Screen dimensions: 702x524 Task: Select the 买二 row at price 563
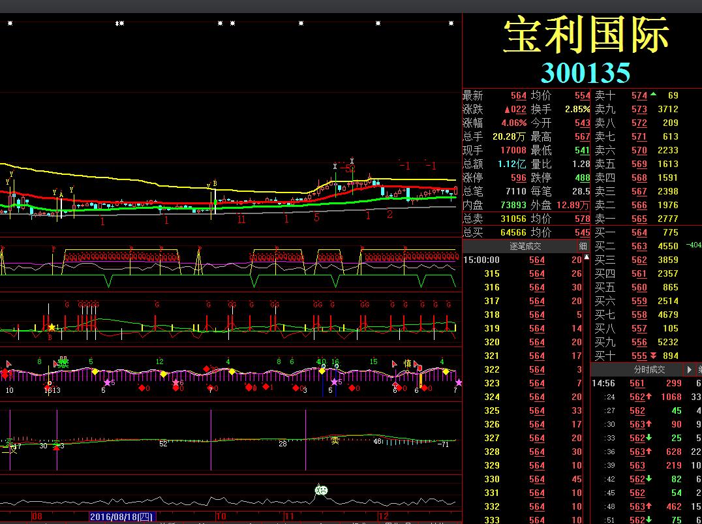pos(637,246)
